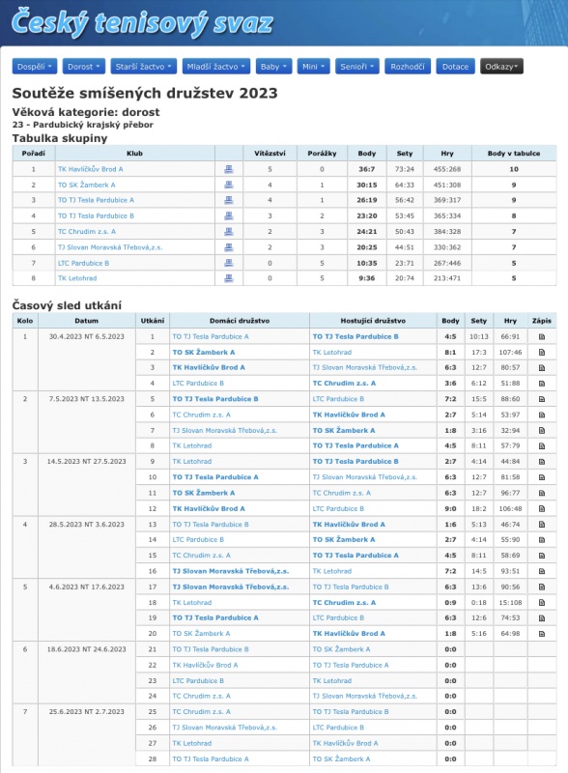This screenshot has width=568, height=773.
Task: Open match record icon for match 16
Action: click(541, 571)
